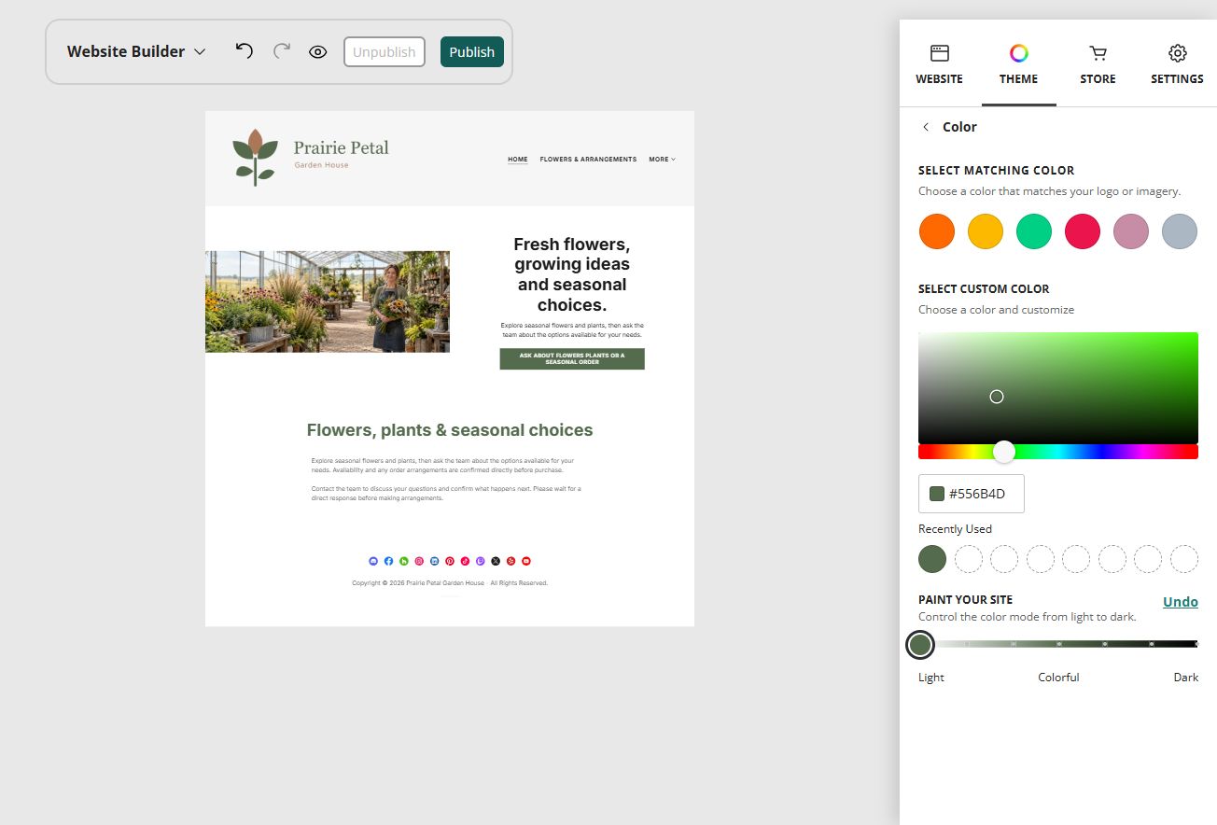The image size is (1217, 825).
Task: Click the Instagram social icon
Action: tap(419, 561)
